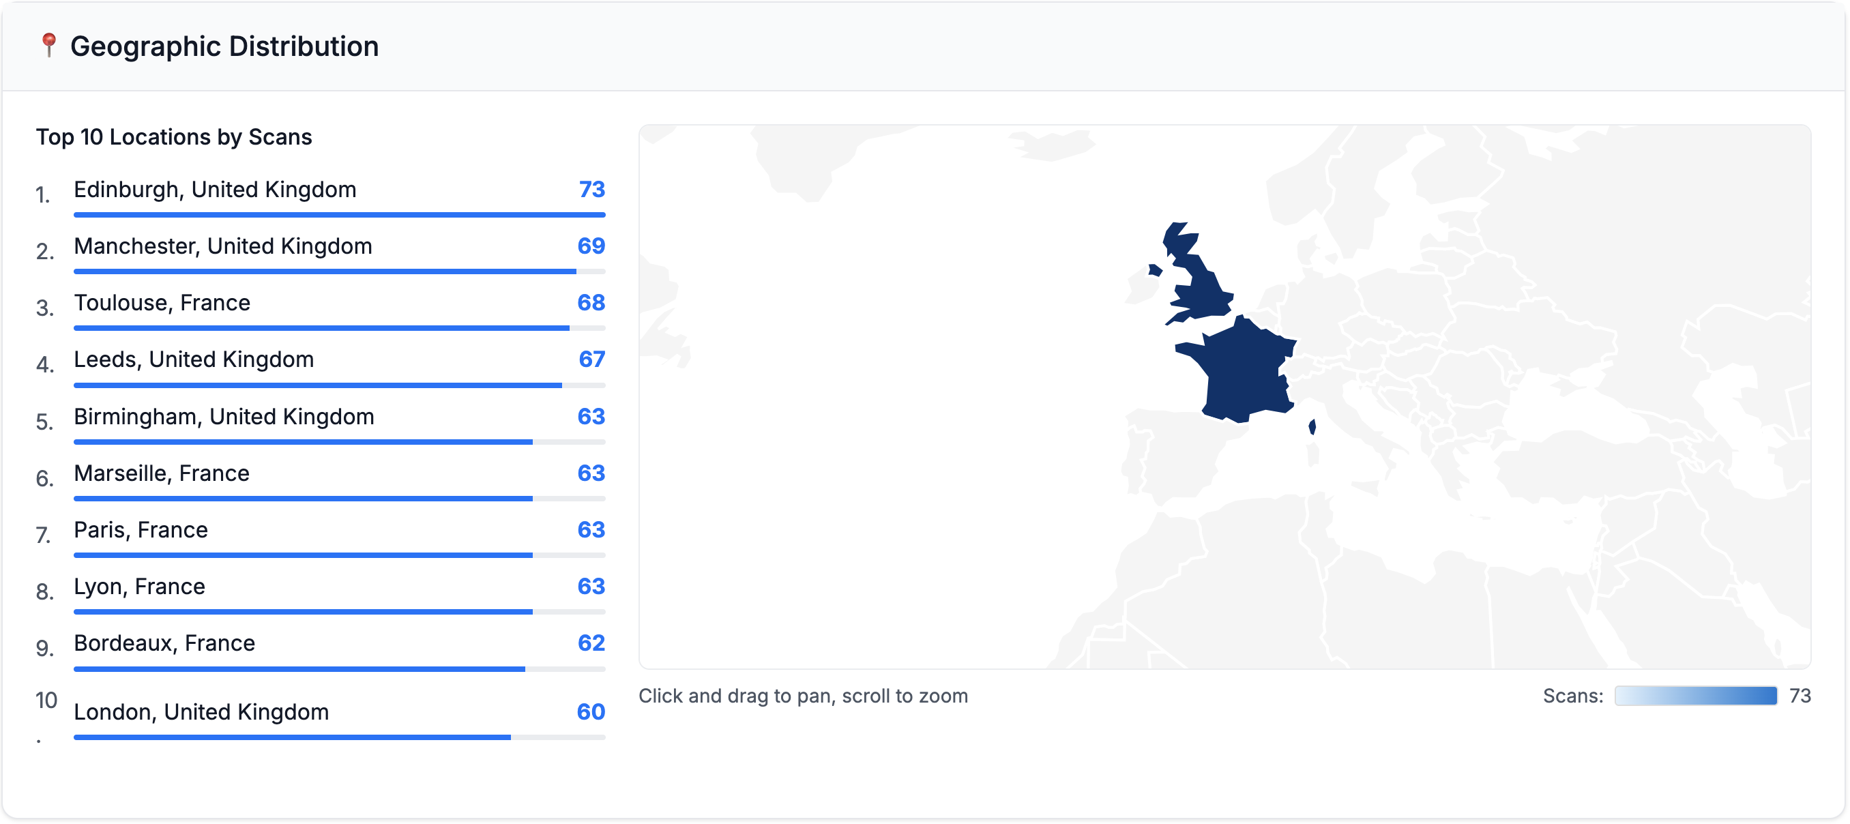Viewport: 1850px width, 824px height.
Task: Click the Geographic Distribution heading
Action: click(x=224, y=46)
